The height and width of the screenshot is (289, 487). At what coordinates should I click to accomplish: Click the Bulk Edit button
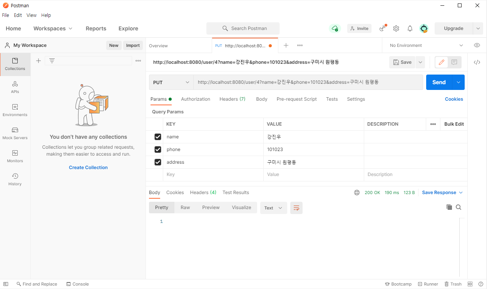click(454, 124)
